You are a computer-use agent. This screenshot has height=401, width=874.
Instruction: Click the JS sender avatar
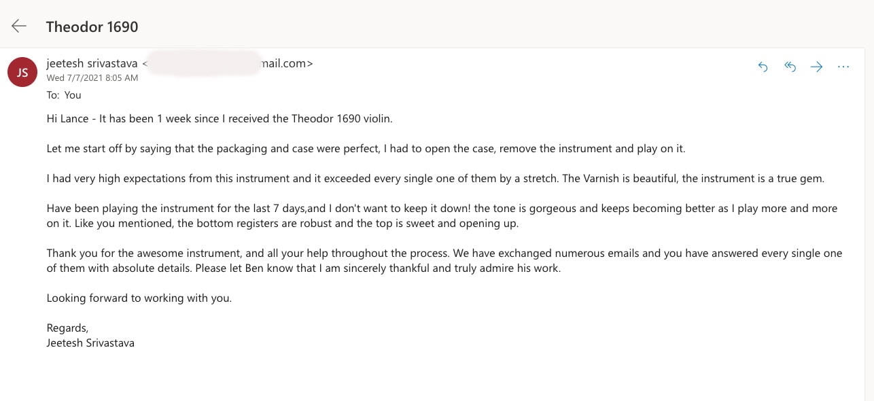point(22,72)
